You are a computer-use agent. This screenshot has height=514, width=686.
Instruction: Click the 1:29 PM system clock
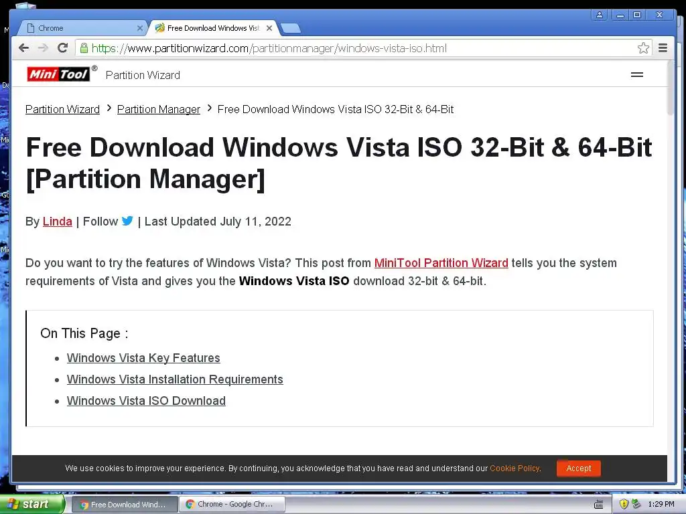pos(661,504)
